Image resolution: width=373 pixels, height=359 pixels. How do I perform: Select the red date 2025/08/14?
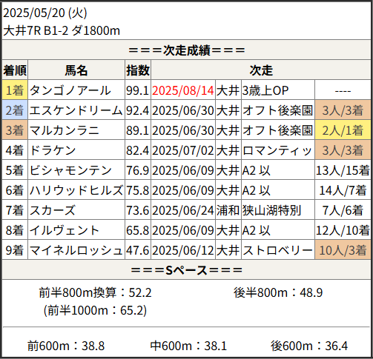click(x=183, y=90)
